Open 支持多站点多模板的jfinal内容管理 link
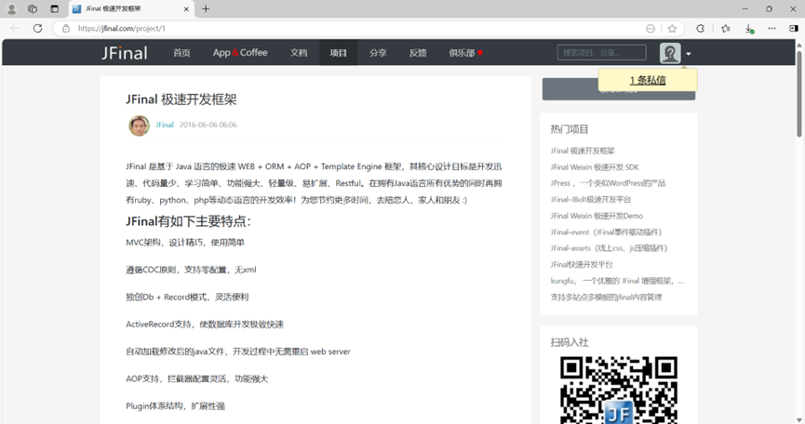805x424 pixels. click(606, 297)
